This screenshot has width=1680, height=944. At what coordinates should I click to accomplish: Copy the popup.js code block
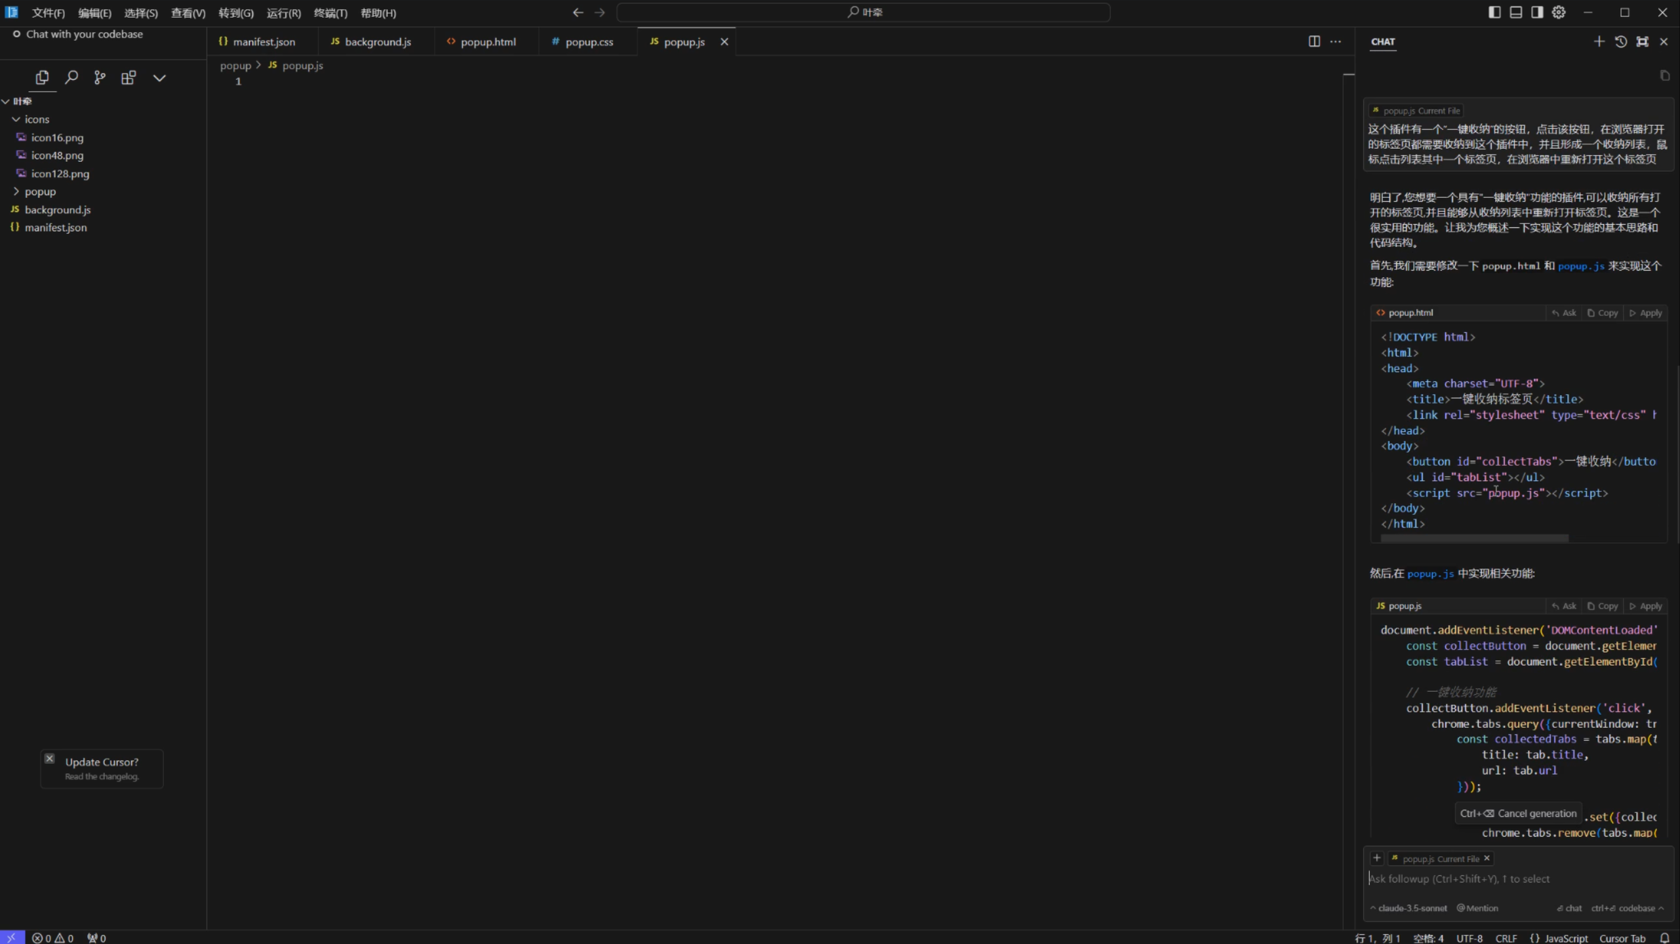tap(1603, 607)
